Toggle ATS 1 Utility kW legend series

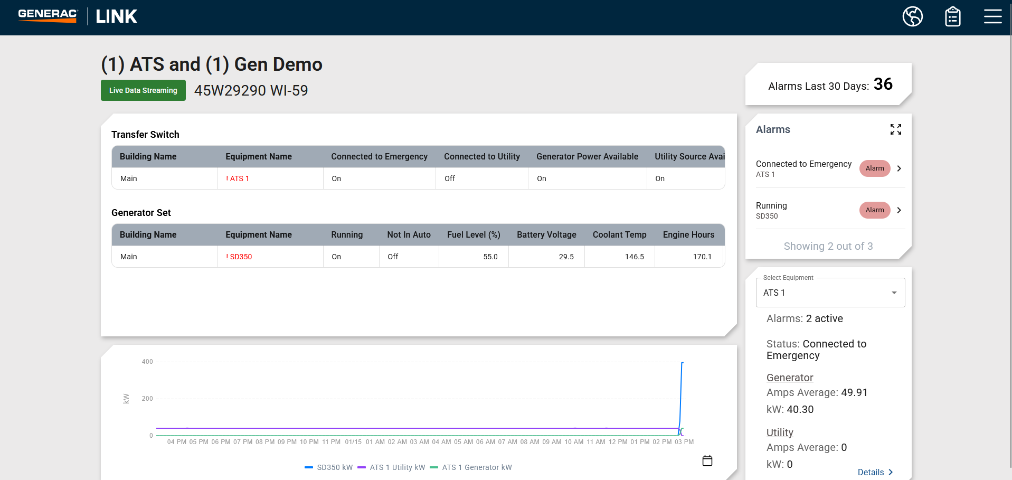point(391,467)
